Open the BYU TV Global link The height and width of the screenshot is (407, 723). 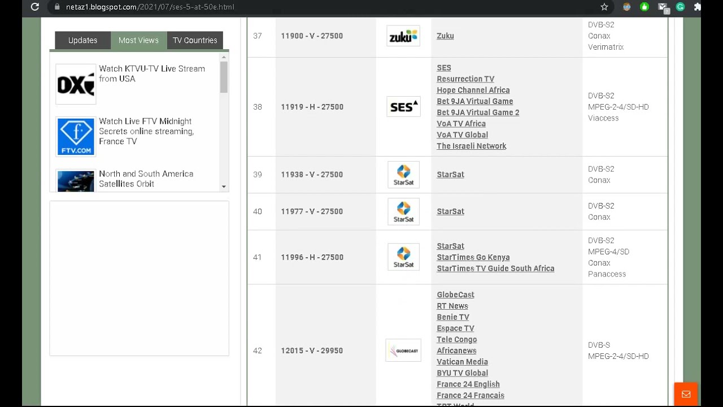coord(462,373)
